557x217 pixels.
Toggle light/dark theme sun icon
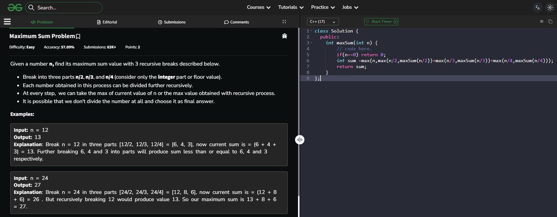point(549,7)
